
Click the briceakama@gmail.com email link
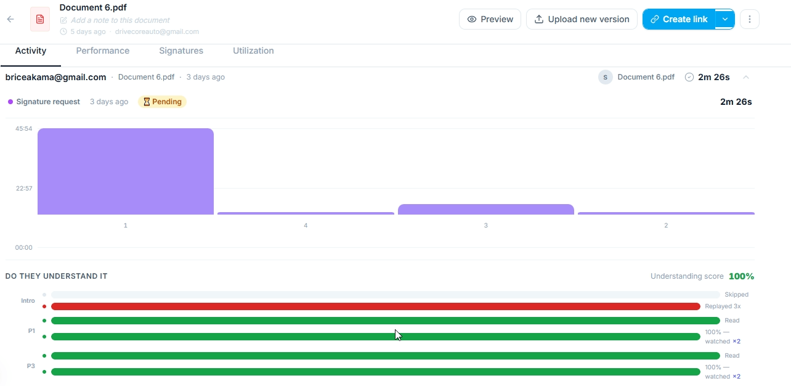(x=55, y=77)
